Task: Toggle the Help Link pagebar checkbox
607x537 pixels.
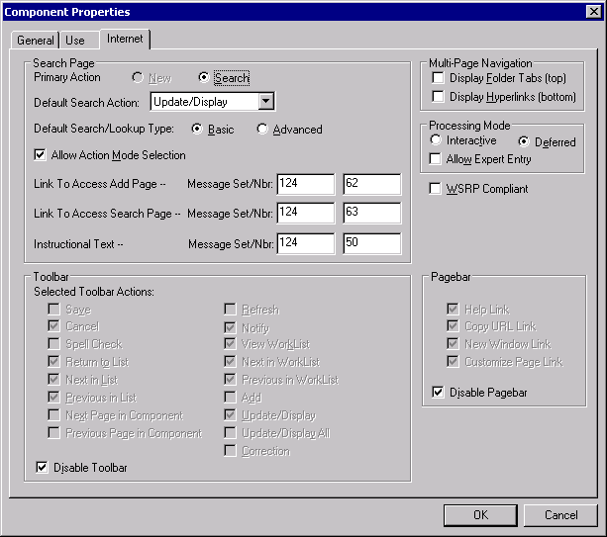Action: (x=453, y=309)
